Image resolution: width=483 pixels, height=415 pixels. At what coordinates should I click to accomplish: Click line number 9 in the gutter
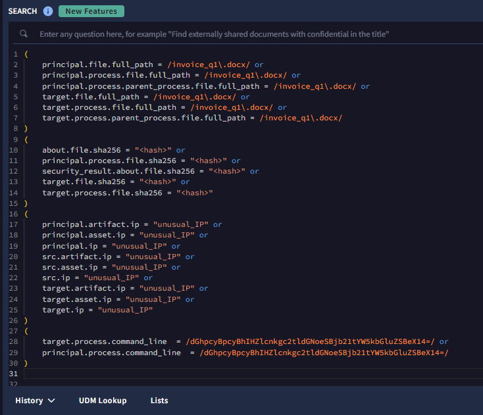point(14,139)
